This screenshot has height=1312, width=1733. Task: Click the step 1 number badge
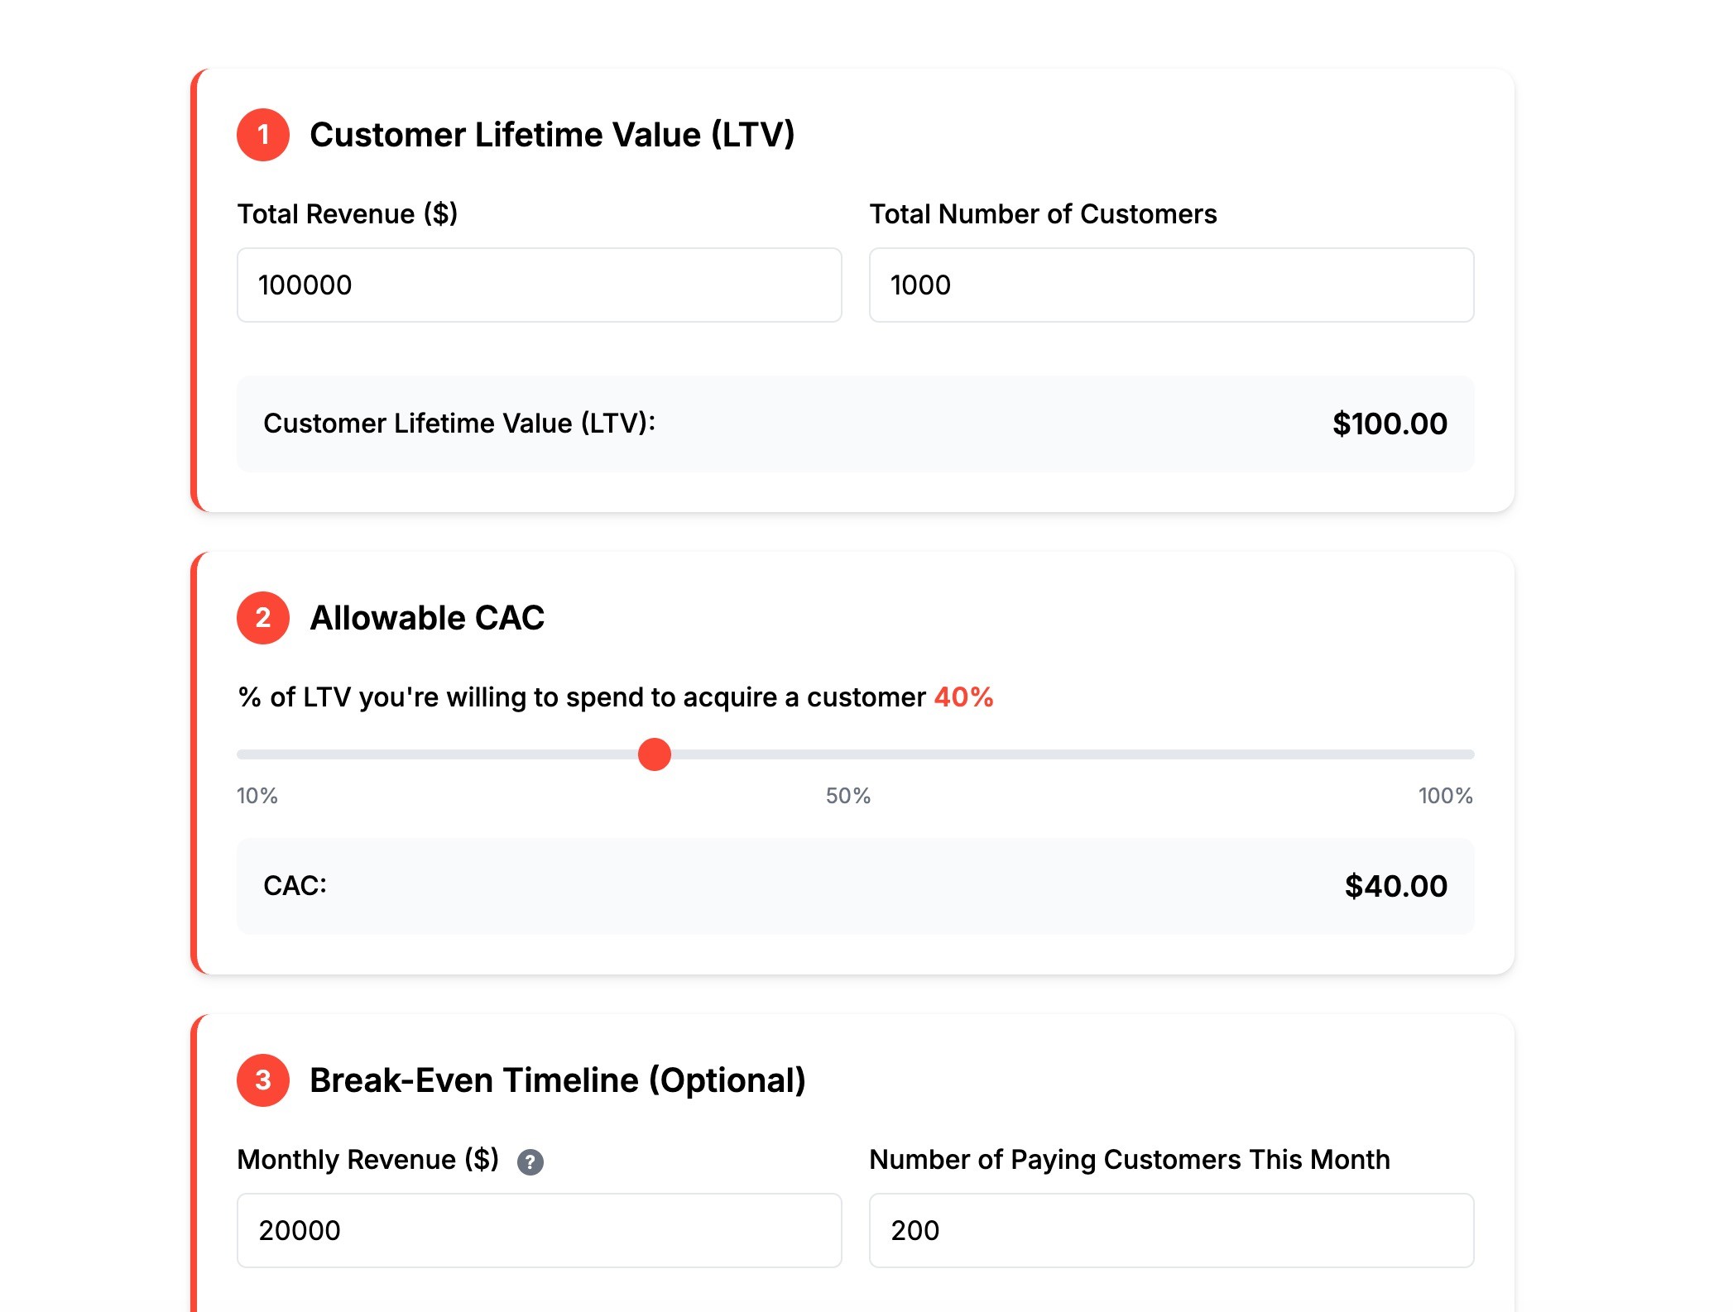(x=263, y=135)
